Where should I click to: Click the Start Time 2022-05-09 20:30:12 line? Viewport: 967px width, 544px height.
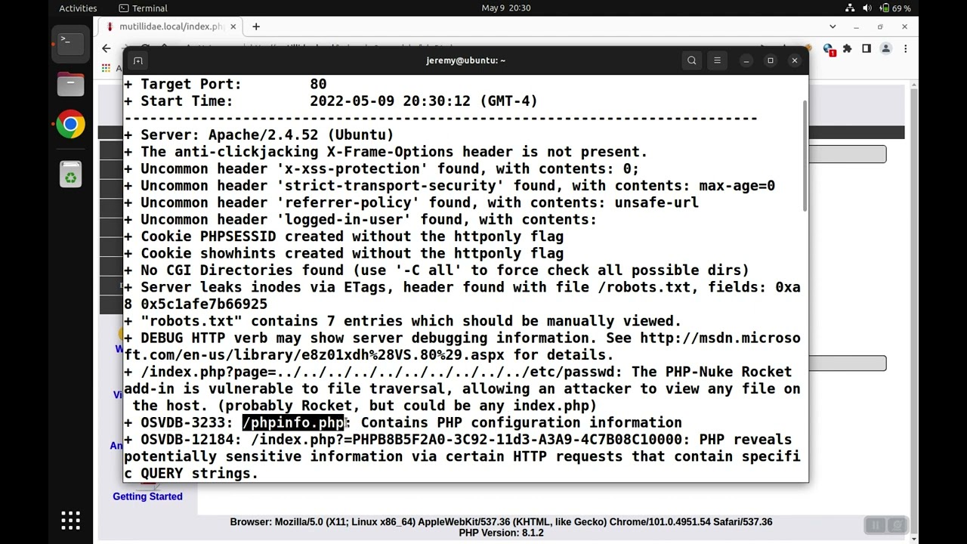click(331, 100)
